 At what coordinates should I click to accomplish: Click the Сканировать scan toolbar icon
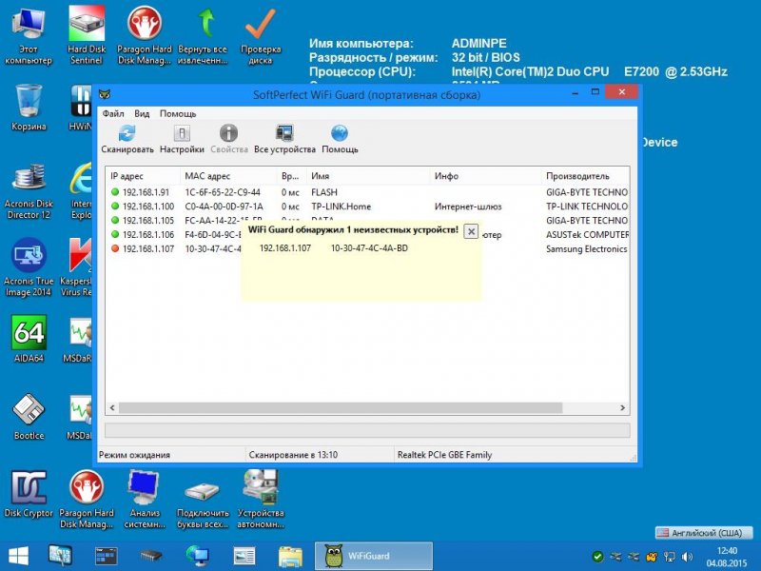[127, 139]
